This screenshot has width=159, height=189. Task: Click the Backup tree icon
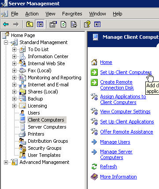[22, 99]
